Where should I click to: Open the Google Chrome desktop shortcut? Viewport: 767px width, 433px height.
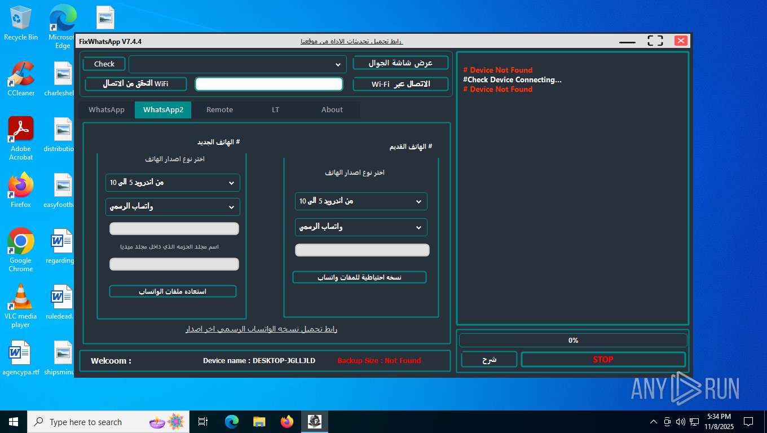(x=21, y=250)
